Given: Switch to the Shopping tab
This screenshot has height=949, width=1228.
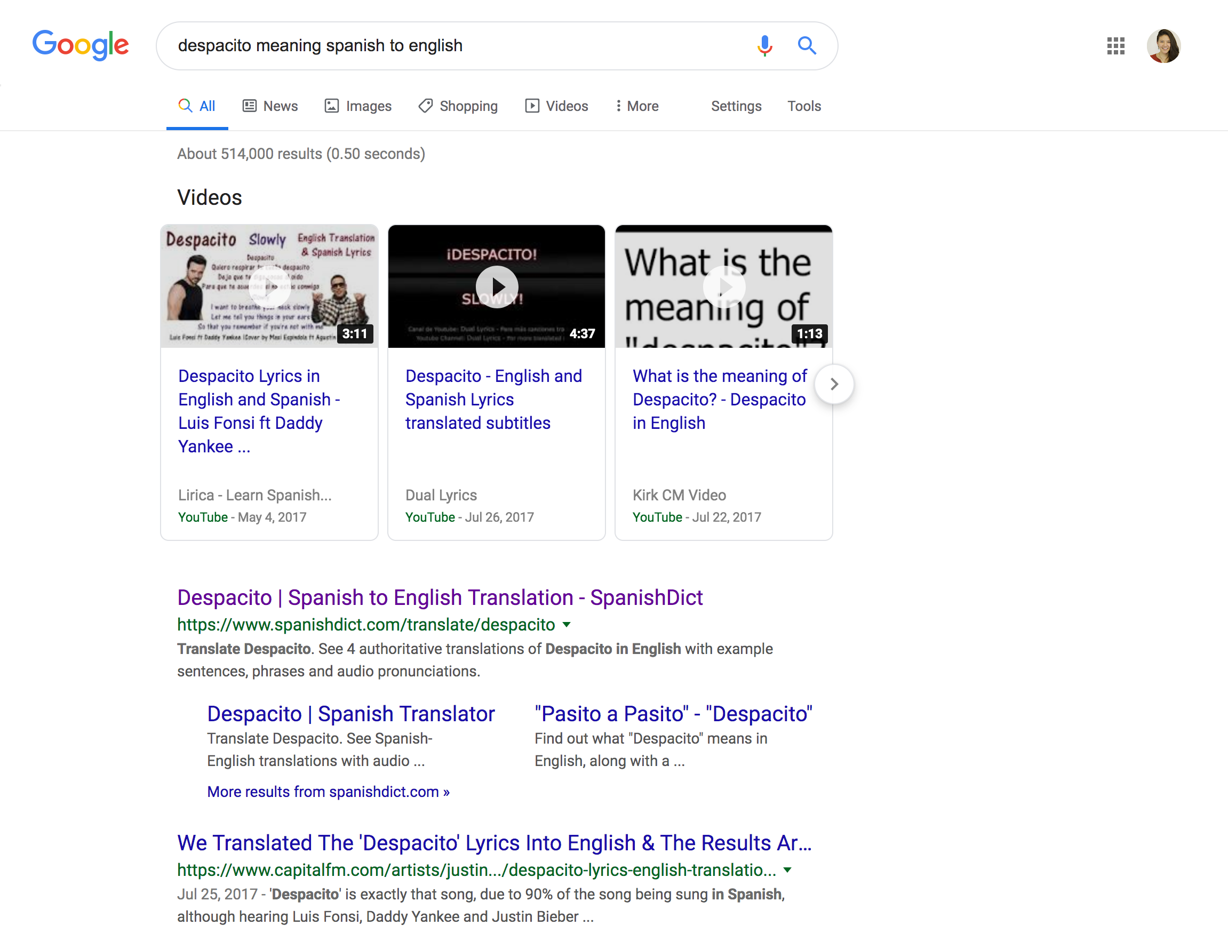Looking at the screenshot, I should [x=458, y=106].
